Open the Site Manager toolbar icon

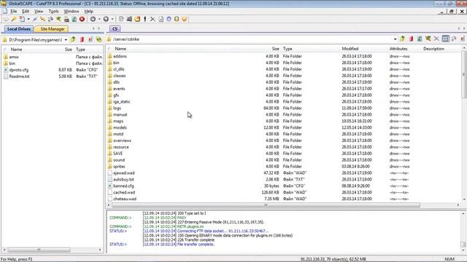click(x=6, y=19)
